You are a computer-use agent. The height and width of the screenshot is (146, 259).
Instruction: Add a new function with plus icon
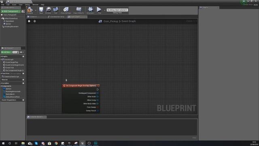click(x=23, y=73)
